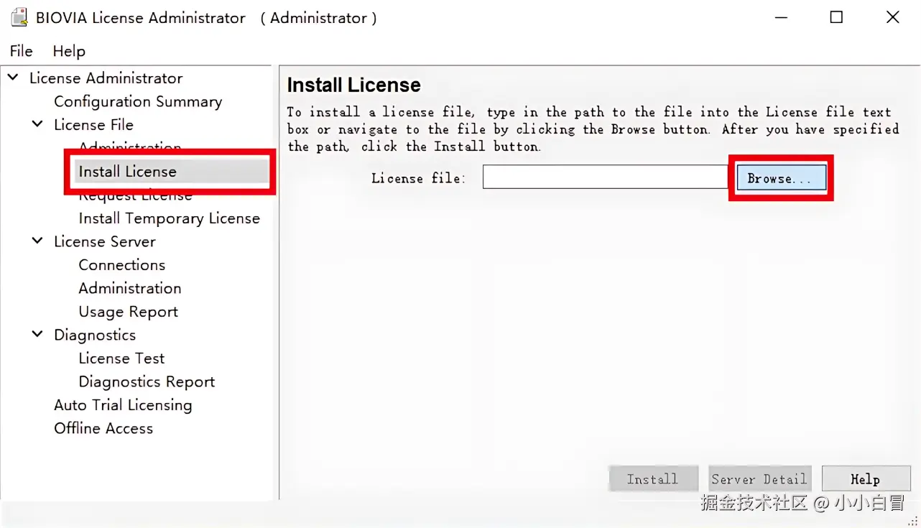
Task: Click the BIOVIA License Administrator title bar icon
Action: coord(19,17)
